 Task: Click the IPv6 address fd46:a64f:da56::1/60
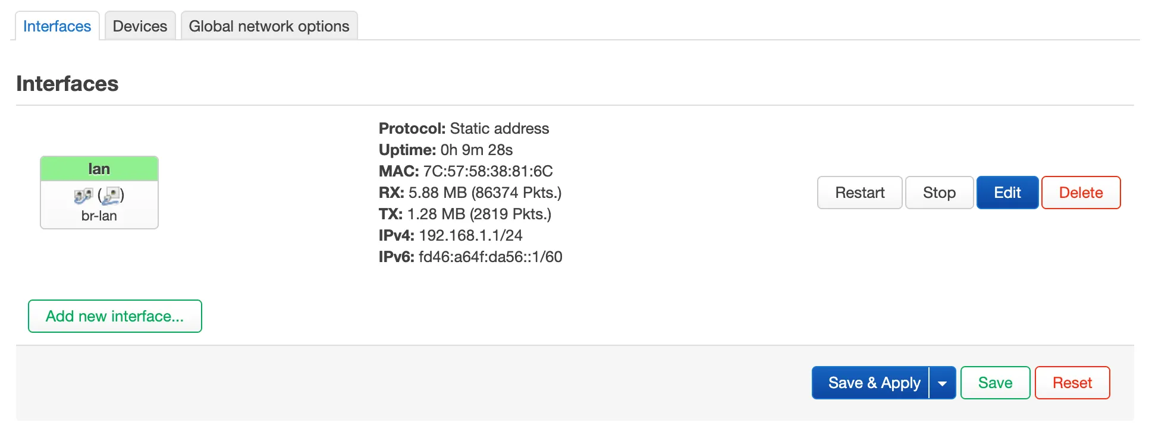click(490, 257)
